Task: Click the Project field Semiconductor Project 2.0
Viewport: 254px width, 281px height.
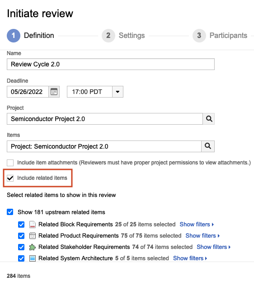Action: pos(105,119)
